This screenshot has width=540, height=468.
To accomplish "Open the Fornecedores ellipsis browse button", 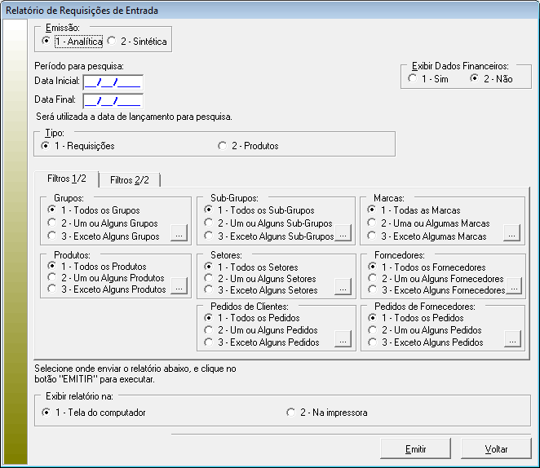I will (x=514, y=286).
